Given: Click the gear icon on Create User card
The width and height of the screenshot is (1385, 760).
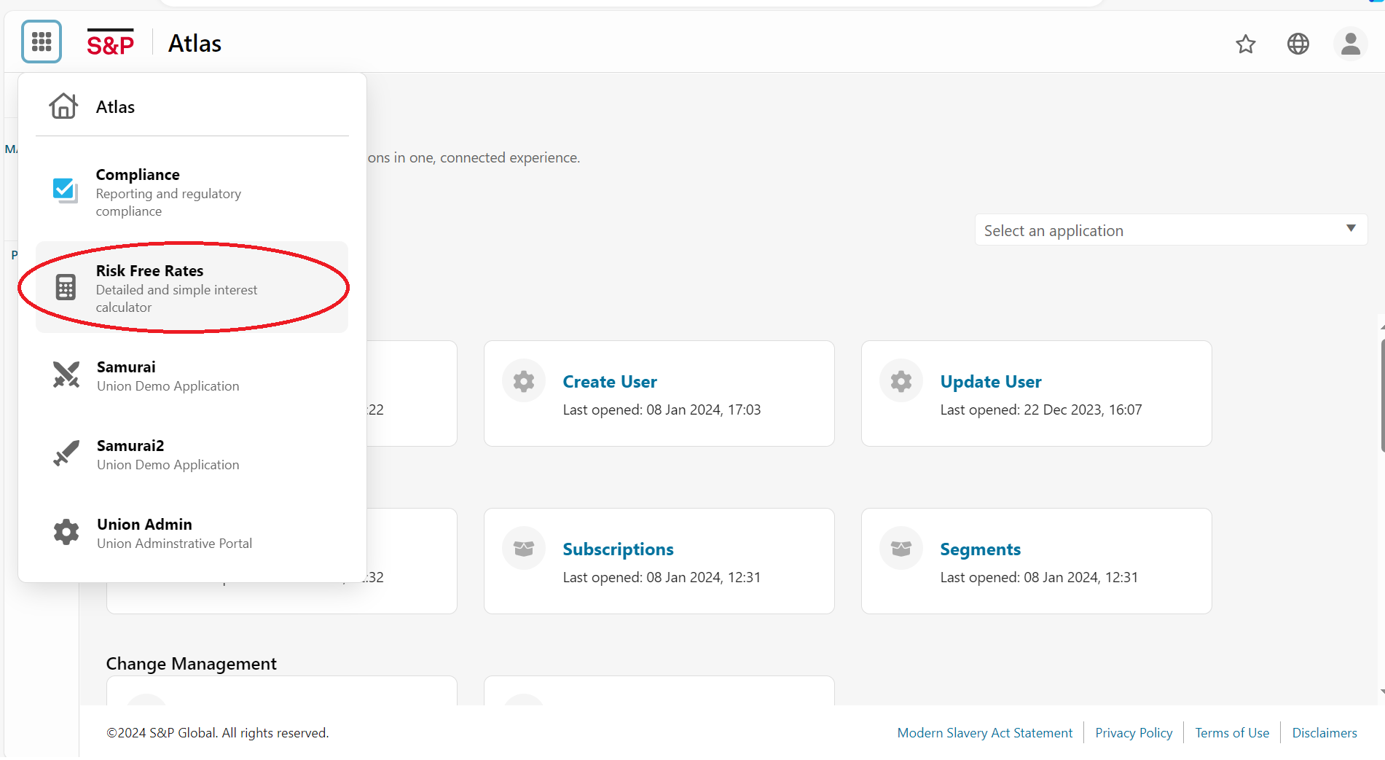Looking at the screenshot, I should [x=524, y=381].
